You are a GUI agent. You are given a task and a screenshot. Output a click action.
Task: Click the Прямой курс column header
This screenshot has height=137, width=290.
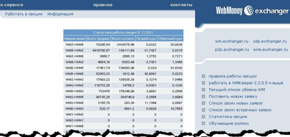point(146,39)
